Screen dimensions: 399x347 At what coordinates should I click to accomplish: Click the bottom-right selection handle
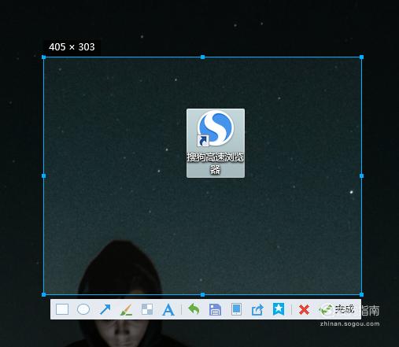click(x=361, y=294)
